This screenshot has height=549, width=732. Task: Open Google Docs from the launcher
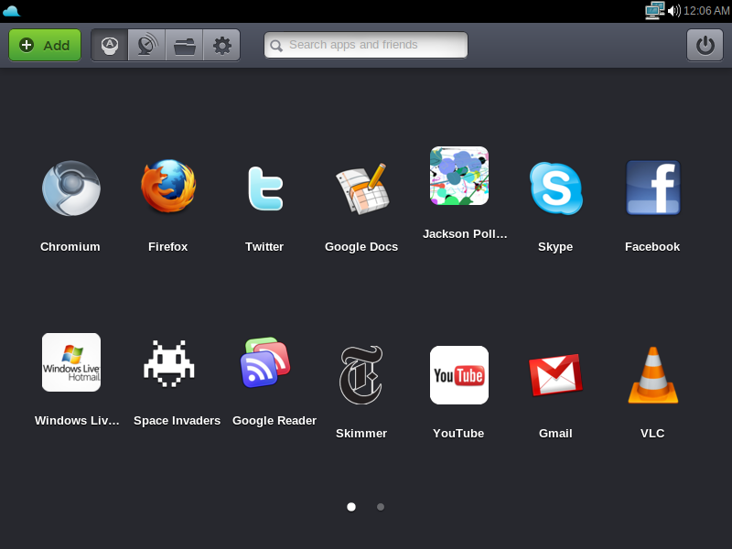pos(361,188)
